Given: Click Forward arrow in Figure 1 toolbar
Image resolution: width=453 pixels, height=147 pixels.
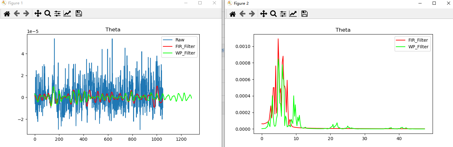Looking at the screenshot, I should click(26, 13).
